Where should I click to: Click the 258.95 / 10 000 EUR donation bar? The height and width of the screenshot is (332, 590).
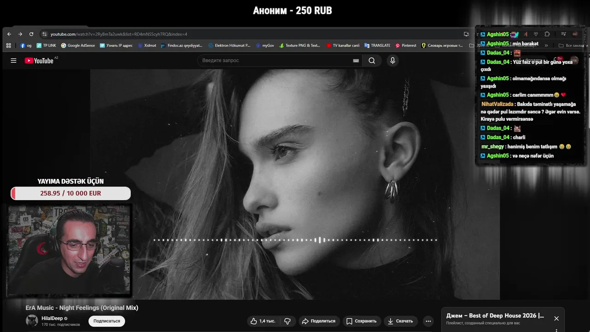click(71, 193)
